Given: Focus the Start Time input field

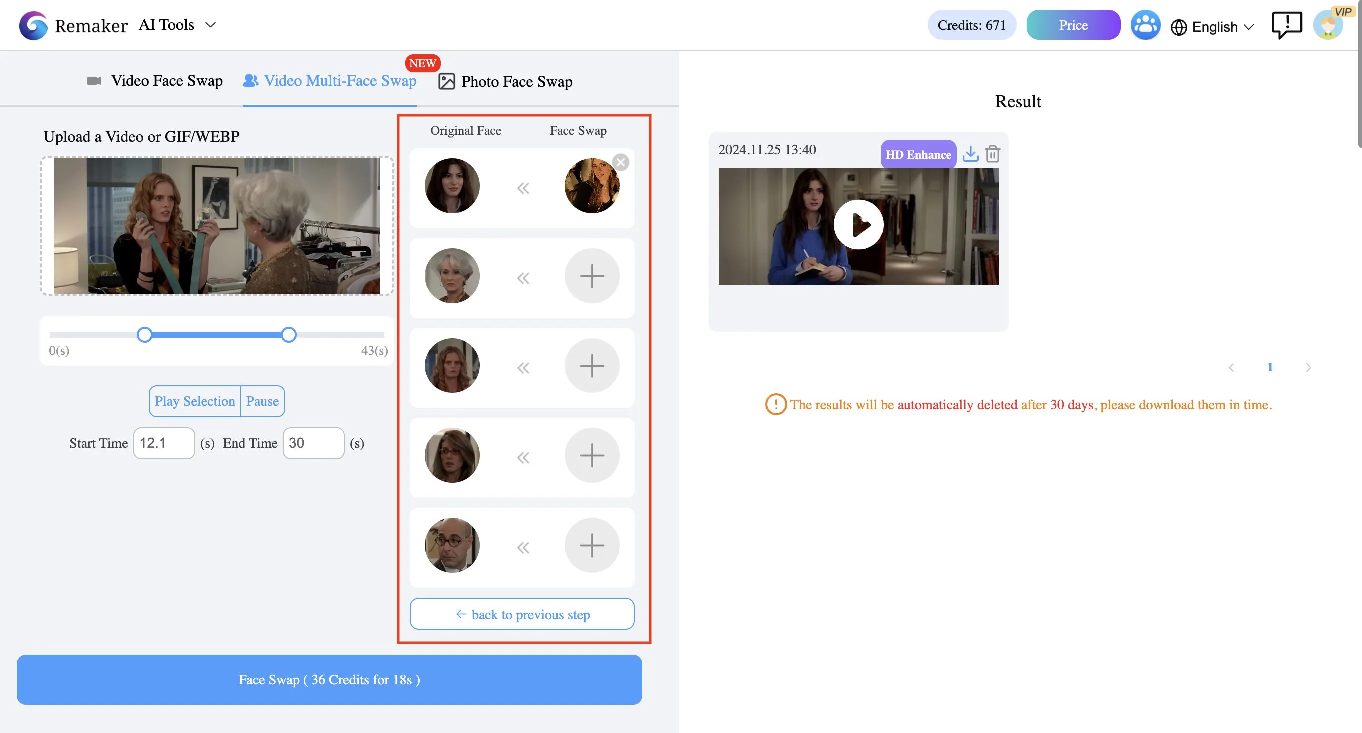Looking at the screenshot, I should coord(164,443).
